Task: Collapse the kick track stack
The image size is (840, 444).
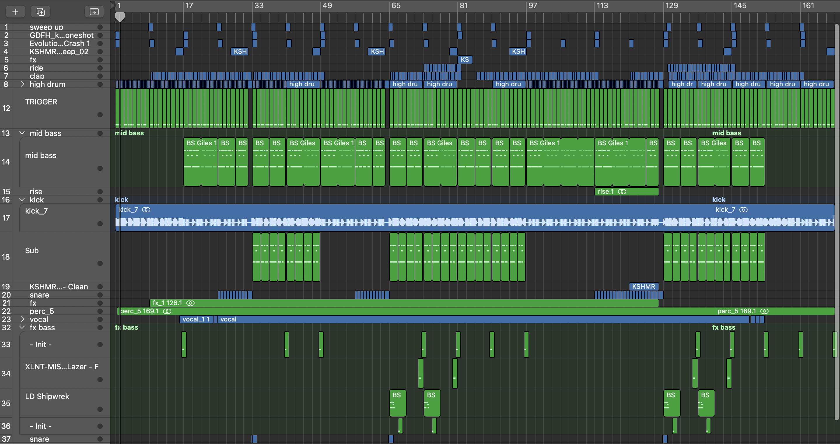Action: click(x=22, y=200)
